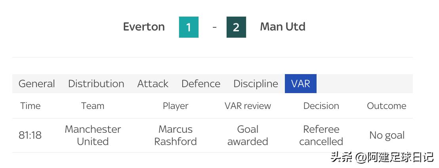Open the Discipline tab
Viewport: 439px width, 168px height.
pyautogui.click(x=256, y=84)
